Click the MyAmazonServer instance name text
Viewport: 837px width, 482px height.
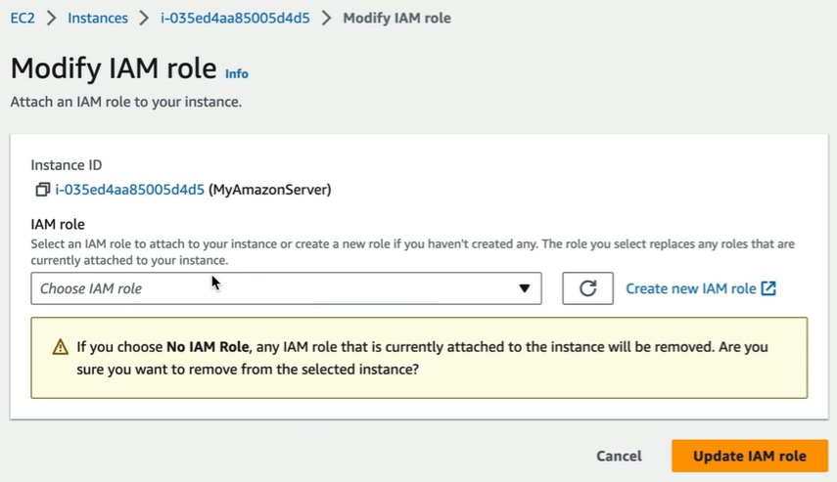269,190
